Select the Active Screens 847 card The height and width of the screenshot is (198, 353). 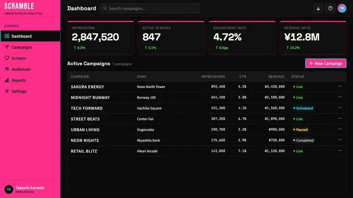[171, 38]
